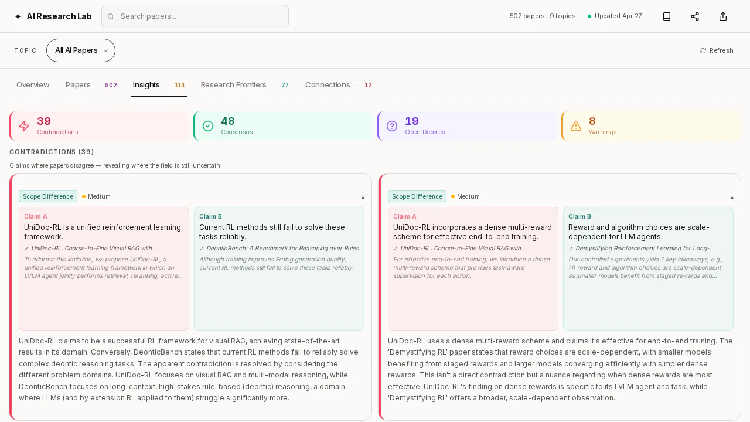Open the All AI Papers topic dropdown

(x=81, y=50)
